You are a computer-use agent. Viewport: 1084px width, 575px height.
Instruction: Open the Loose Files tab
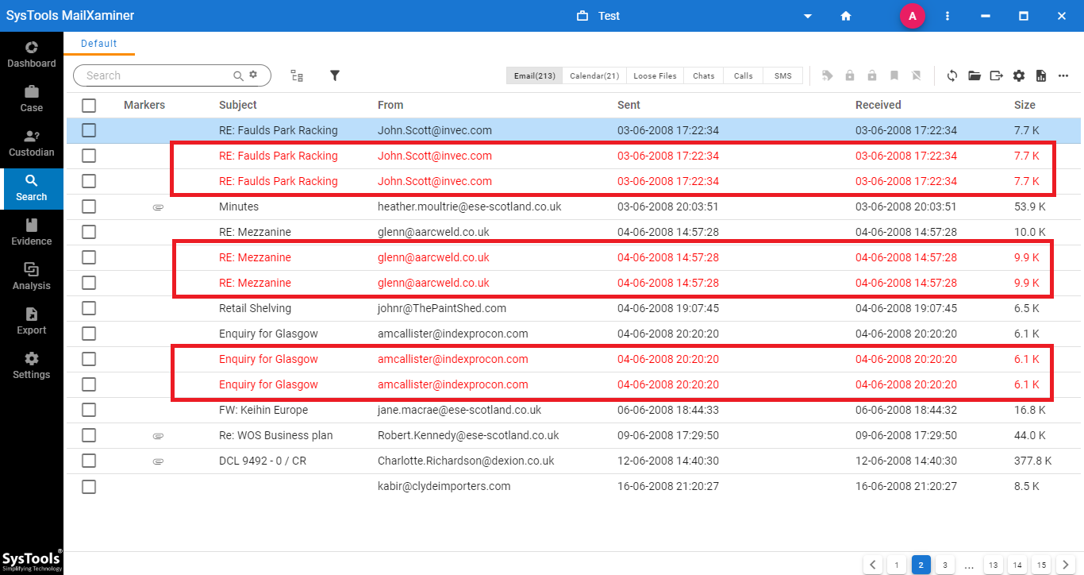pyautogui.click(x=655, y=75)
